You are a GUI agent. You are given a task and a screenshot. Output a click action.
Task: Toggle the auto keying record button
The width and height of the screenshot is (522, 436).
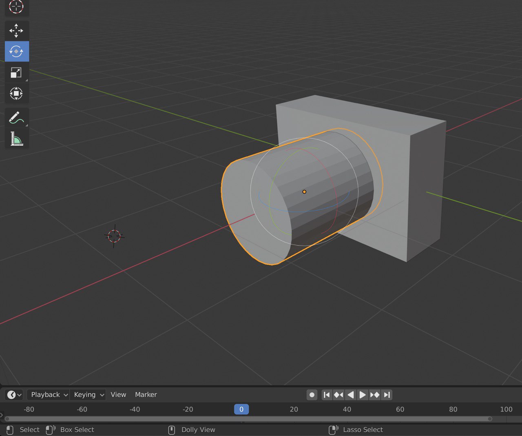[312, 395]
